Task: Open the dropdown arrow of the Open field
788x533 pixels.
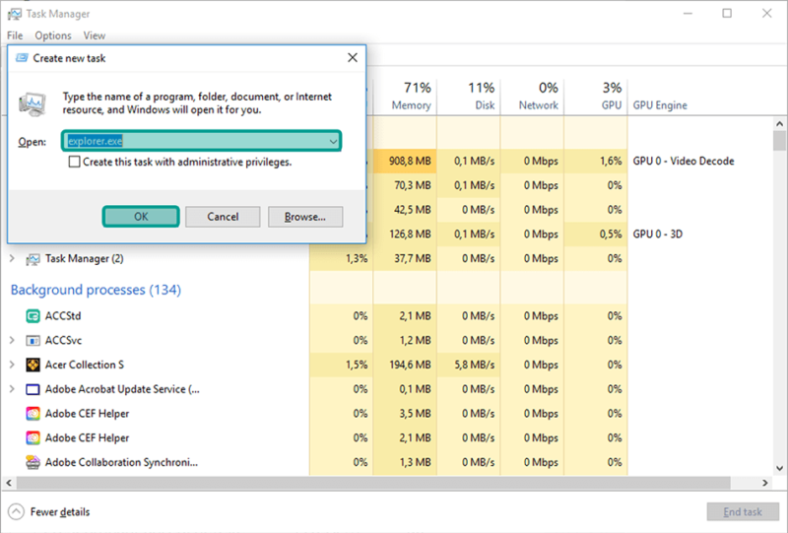Action: 333,141
